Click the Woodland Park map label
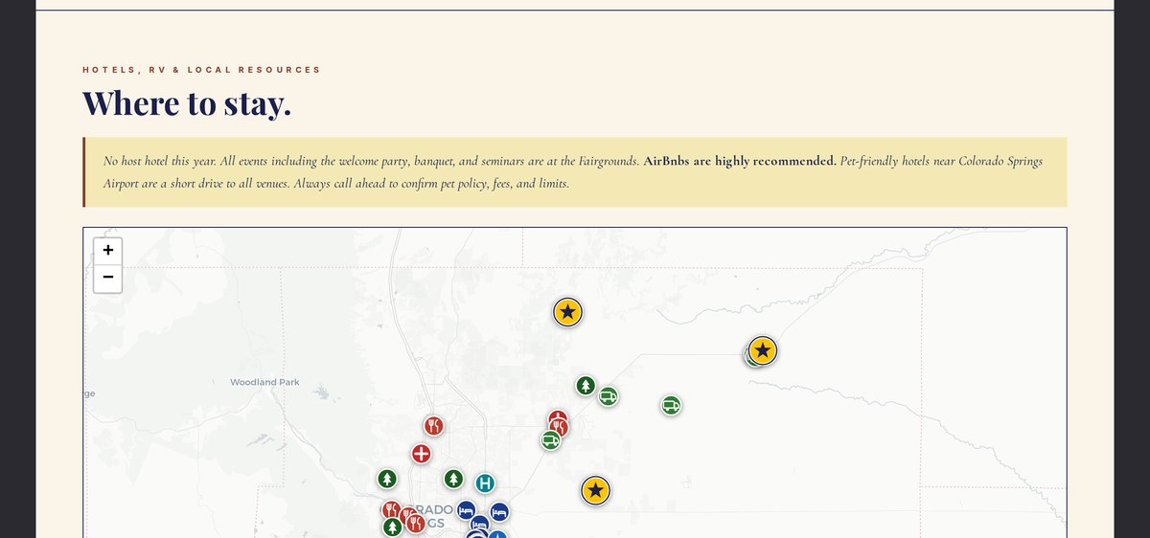Screen dimensions: 1150x538 pyautogui.click(x=264, y=382)
